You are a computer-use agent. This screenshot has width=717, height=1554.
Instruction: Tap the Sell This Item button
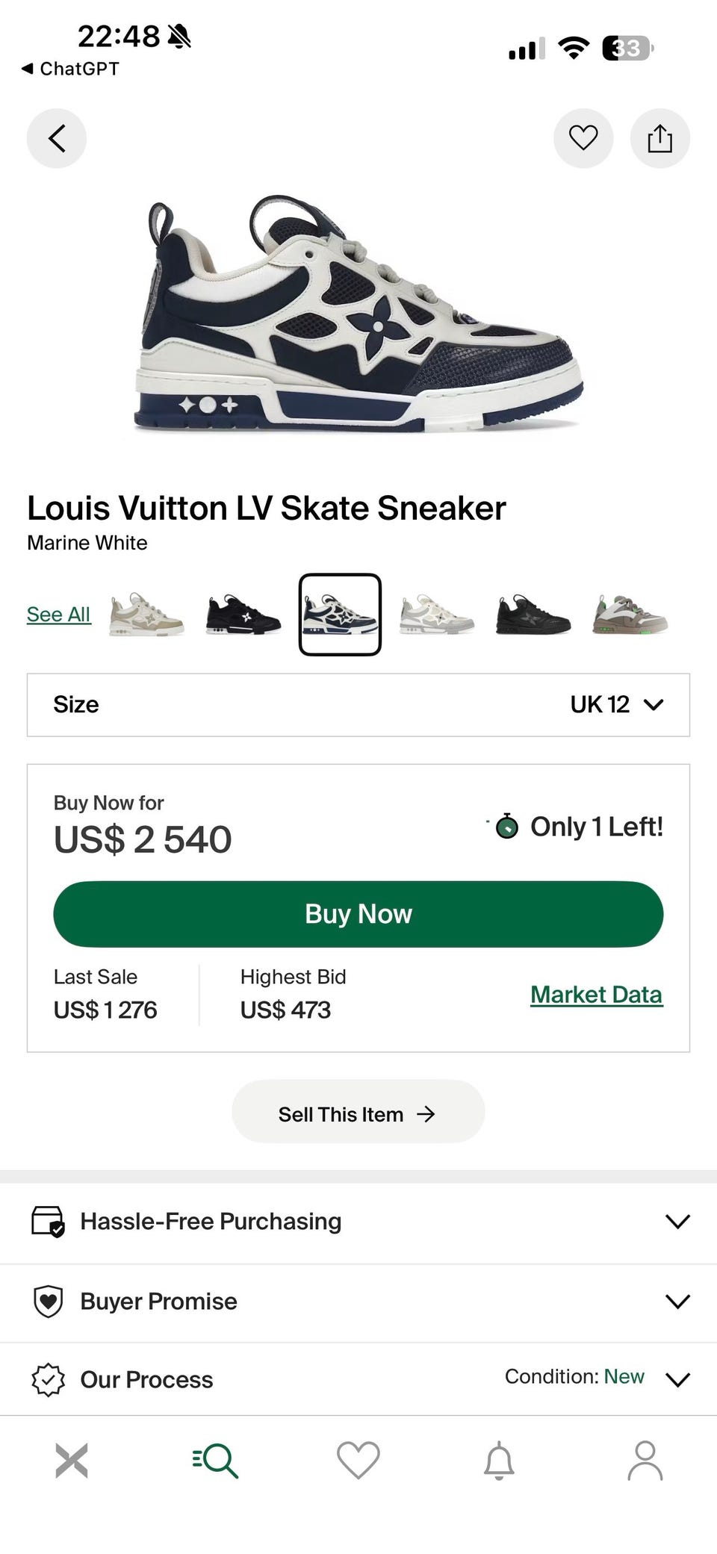tap(358, 1113)
